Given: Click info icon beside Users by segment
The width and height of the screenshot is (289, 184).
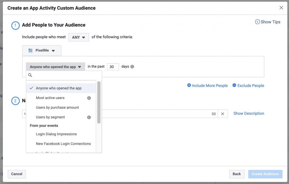Looking at the screenshot, I should click(89, 117).
